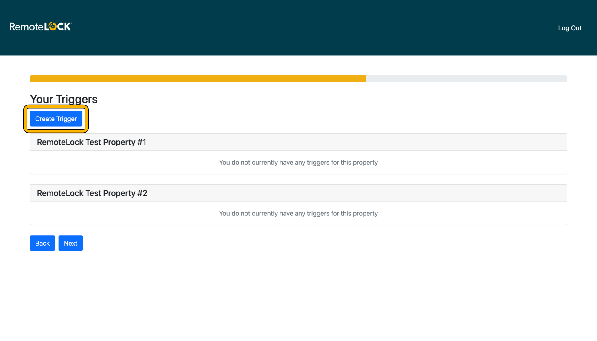Click the highlighted Create Trigger control
This screenshot has height=341, width=597.
[56, 119]
